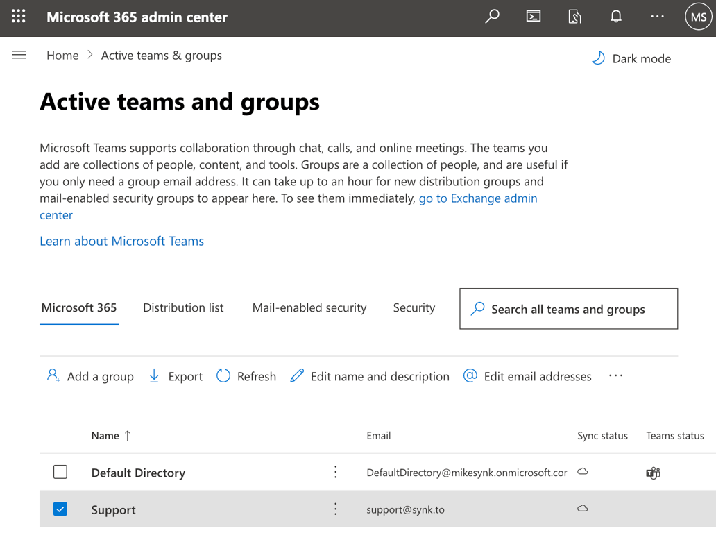Open Default Directory row's vertical dots menu
Viewport: 716px width, 533px height.
[336, 472]
